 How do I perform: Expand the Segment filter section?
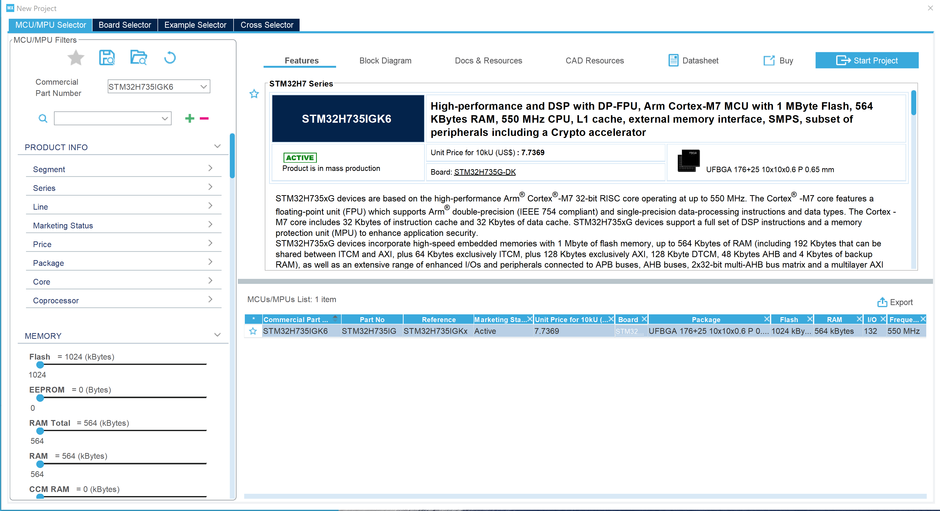tap(211, 168)
